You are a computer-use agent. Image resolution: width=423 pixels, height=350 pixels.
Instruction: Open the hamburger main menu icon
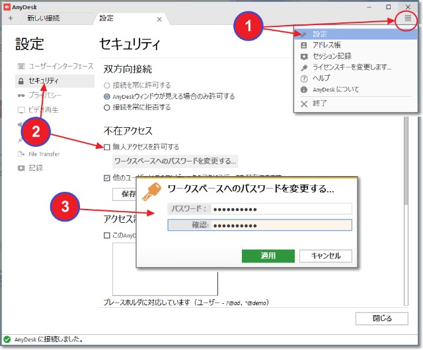[x=408, y=18]
